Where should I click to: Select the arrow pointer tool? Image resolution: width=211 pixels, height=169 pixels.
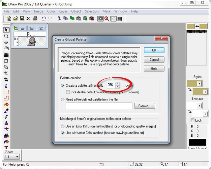6,30
